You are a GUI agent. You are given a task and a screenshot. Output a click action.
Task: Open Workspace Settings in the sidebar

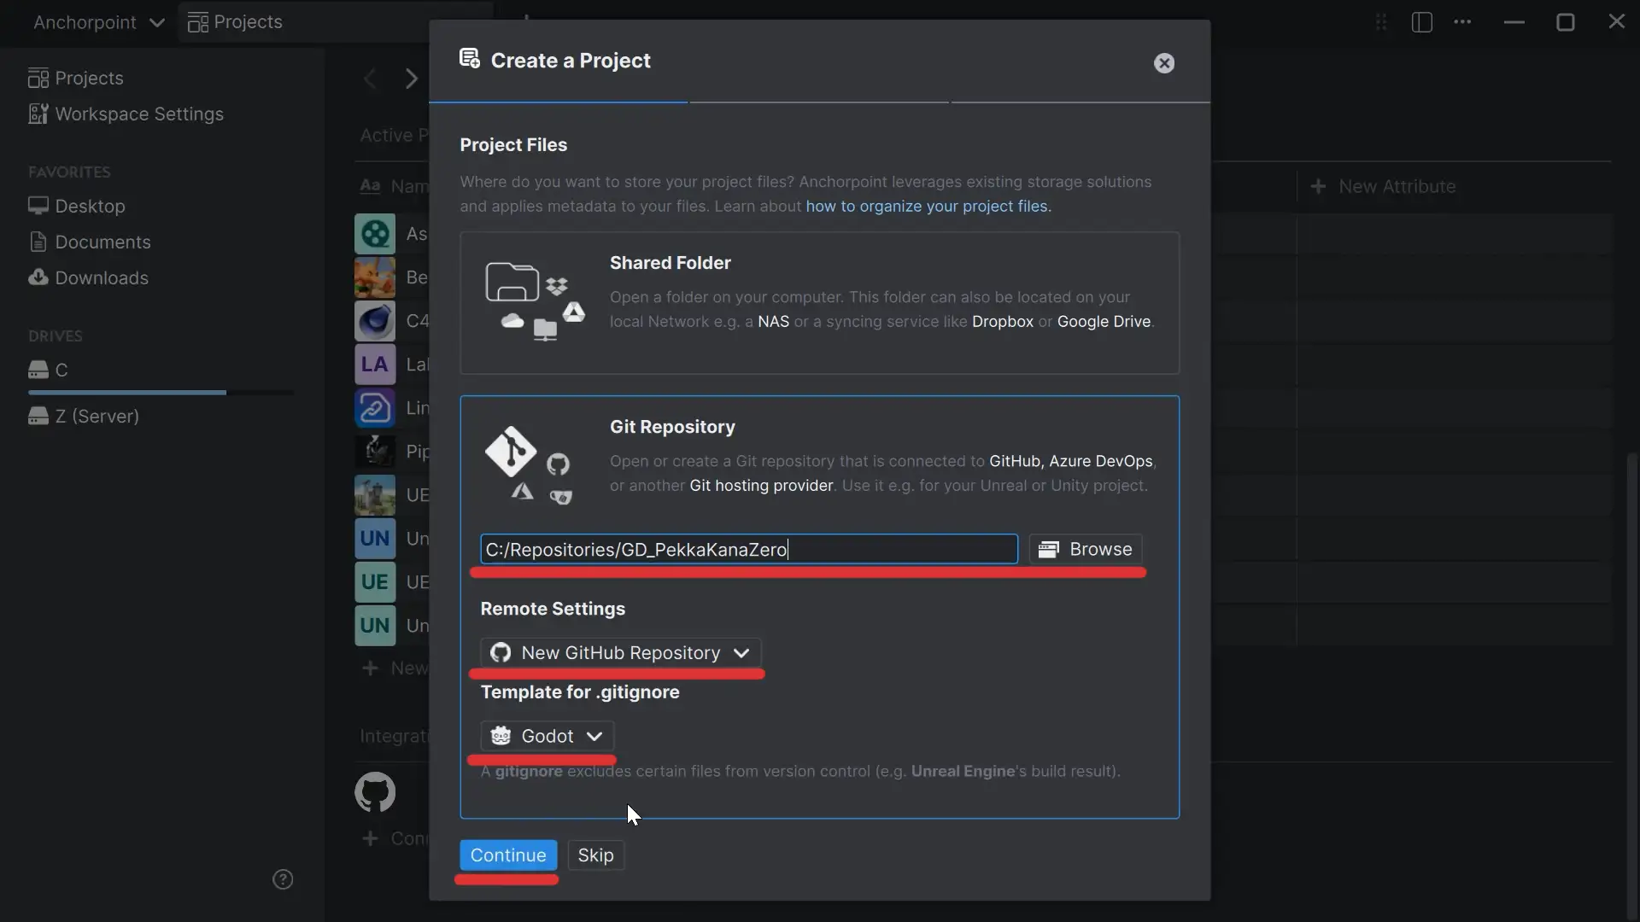pos(126,114)
